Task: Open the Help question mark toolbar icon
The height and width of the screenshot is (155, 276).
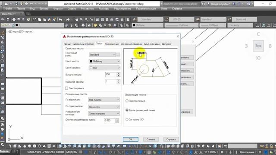Action: [128, 19]
